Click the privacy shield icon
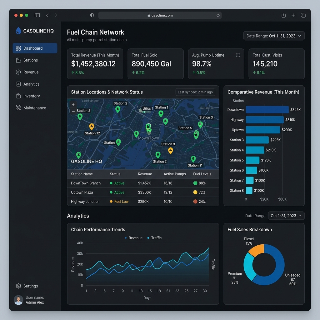320x320 pixels. point(92,15)
